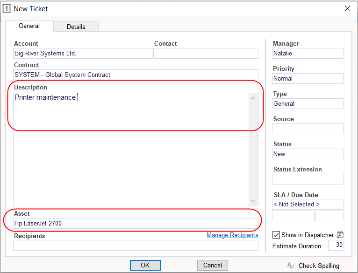This screenshot has height=273, width=358.
Task: Click the Description scrollbar up arrow
Action: coord(253,98)
